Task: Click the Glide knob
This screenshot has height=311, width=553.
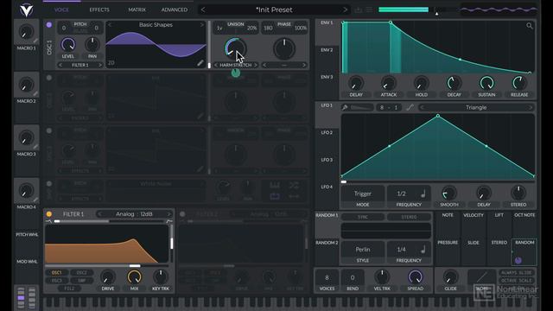Action: pos(450,277)
